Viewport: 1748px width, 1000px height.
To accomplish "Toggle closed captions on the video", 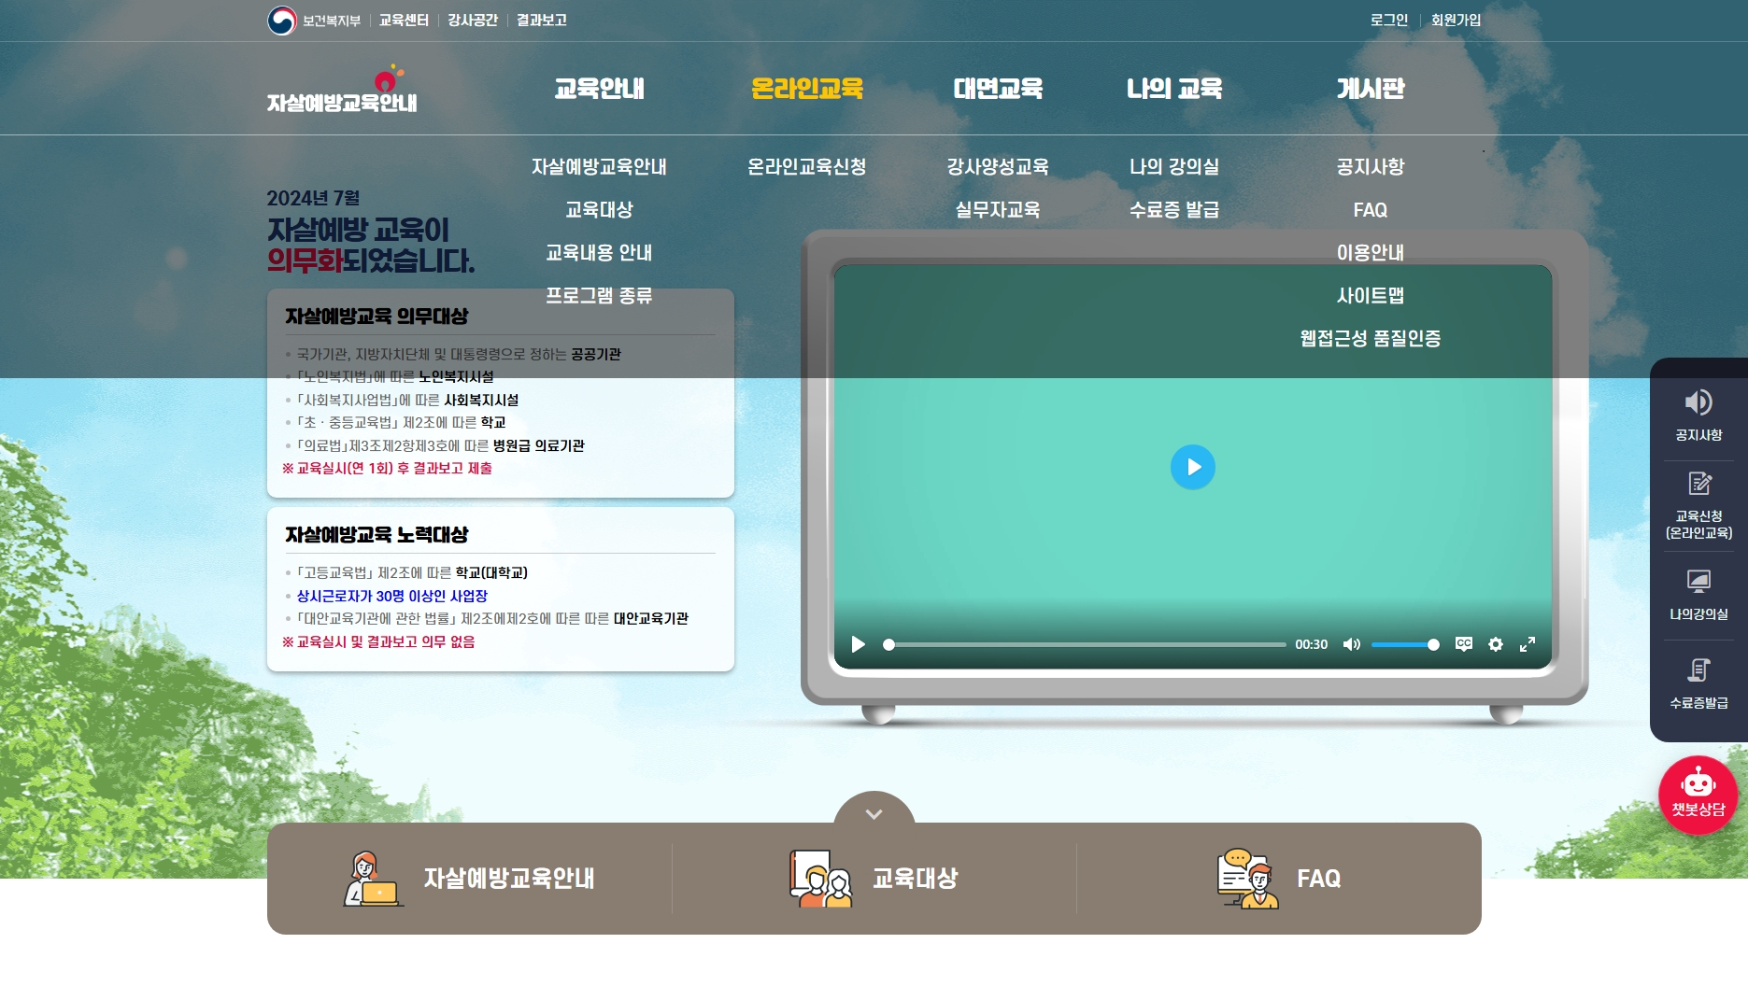I will click(1464, 644).
